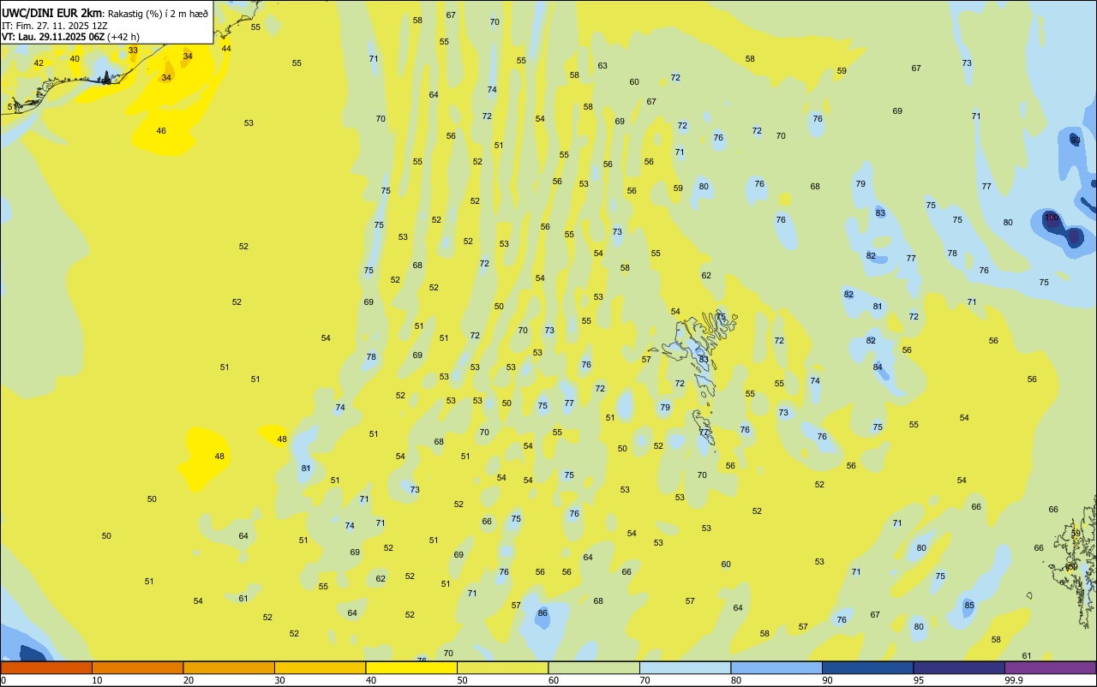Image resolution: width=1097 pixels, height=687 pixels.
Task: Select the legend swatch between 50 and 60
Action: [x=502, y=667]
